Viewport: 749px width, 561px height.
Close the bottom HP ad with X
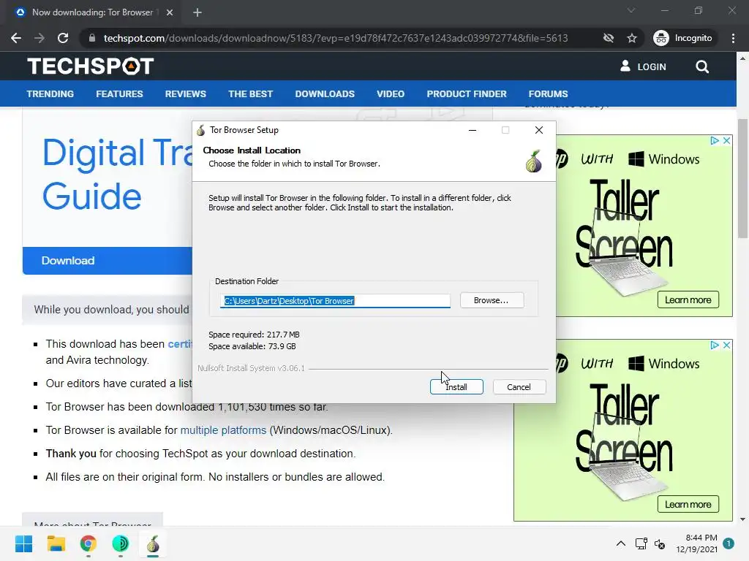pyautogui.click(x=726, y=345)
